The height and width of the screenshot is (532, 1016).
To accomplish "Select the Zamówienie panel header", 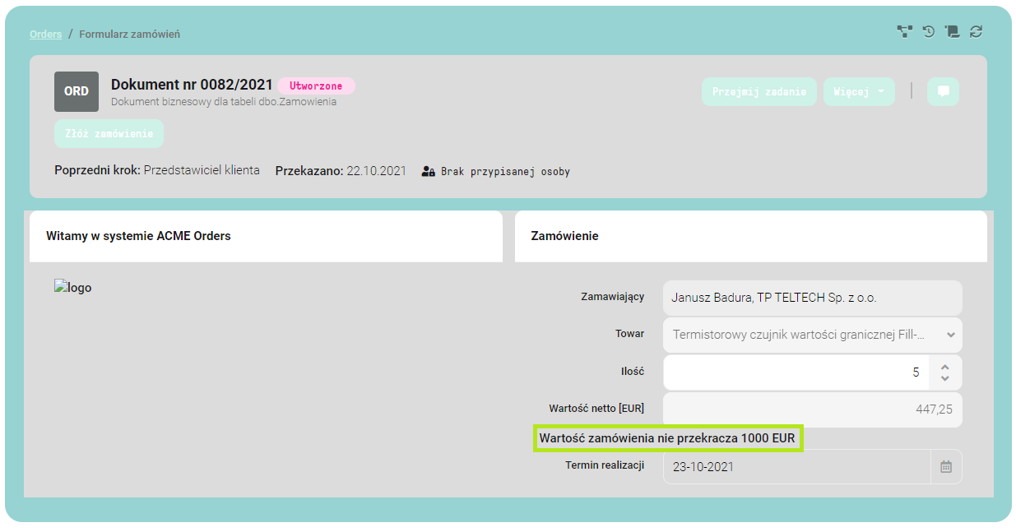I will [x=750, y=236].
